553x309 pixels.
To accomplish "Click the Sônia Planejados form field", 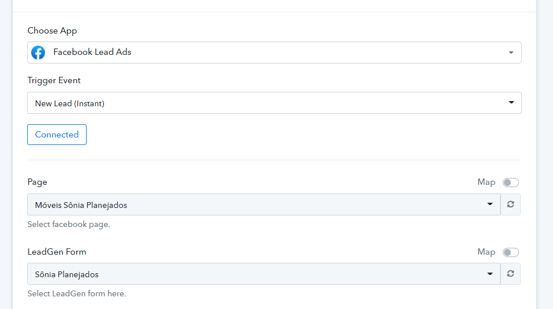I will pyautogui.click(x=264, y=274).
